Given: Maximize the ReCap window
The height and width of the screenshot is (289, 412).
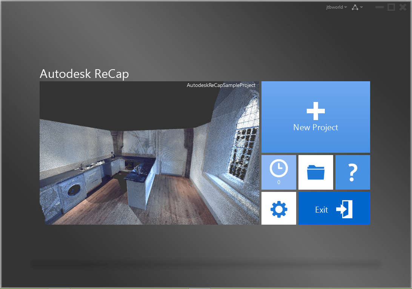Looking at the screenshot, I should click(x=391, y=7).
